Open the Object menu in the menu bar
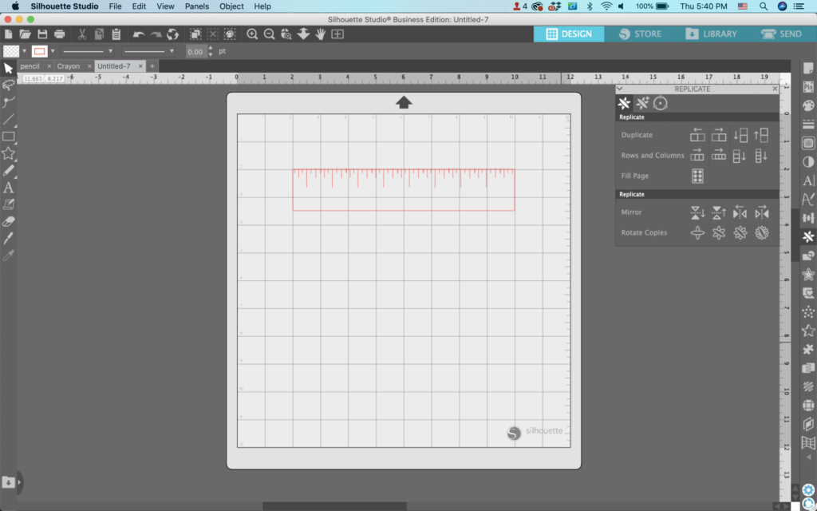This screenshot has height=511, width=817. click(x=231, y=6)
